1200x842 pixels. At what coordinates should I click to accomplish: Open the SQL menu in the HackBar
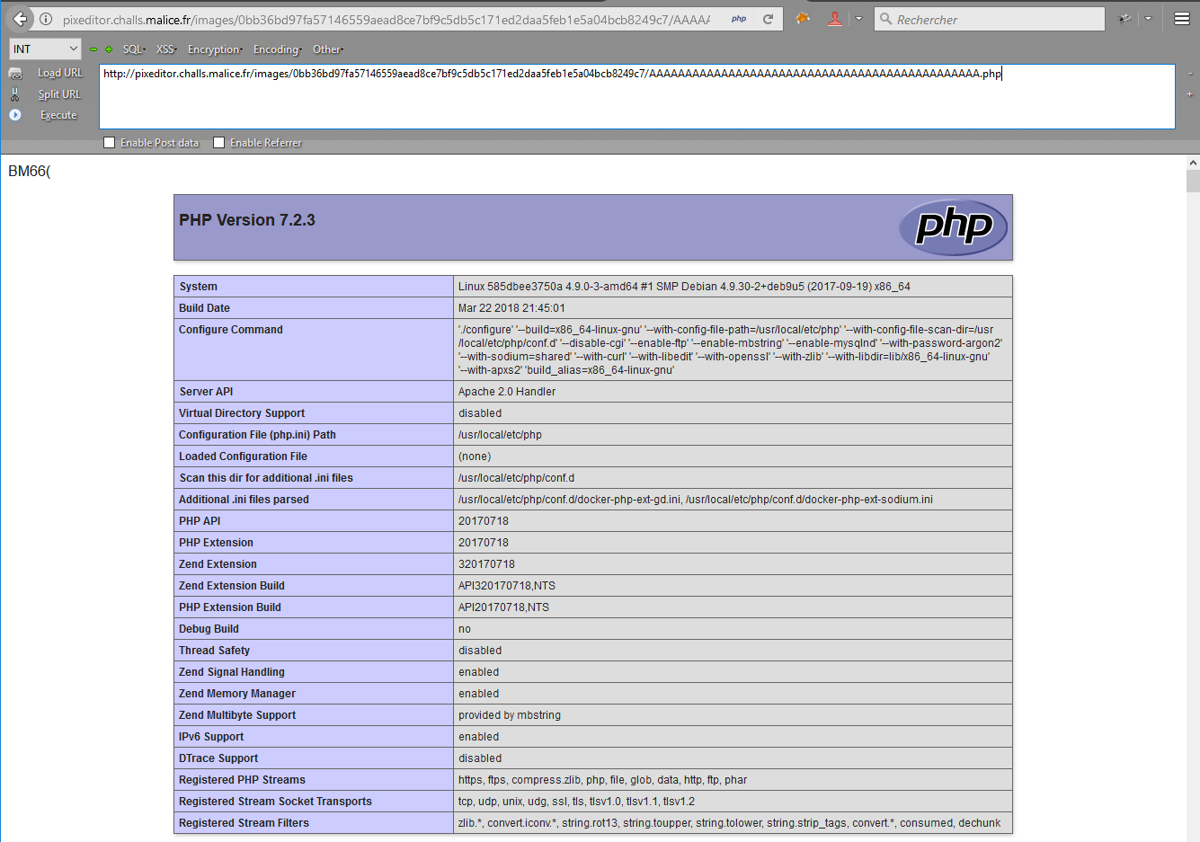click(134, 49)
